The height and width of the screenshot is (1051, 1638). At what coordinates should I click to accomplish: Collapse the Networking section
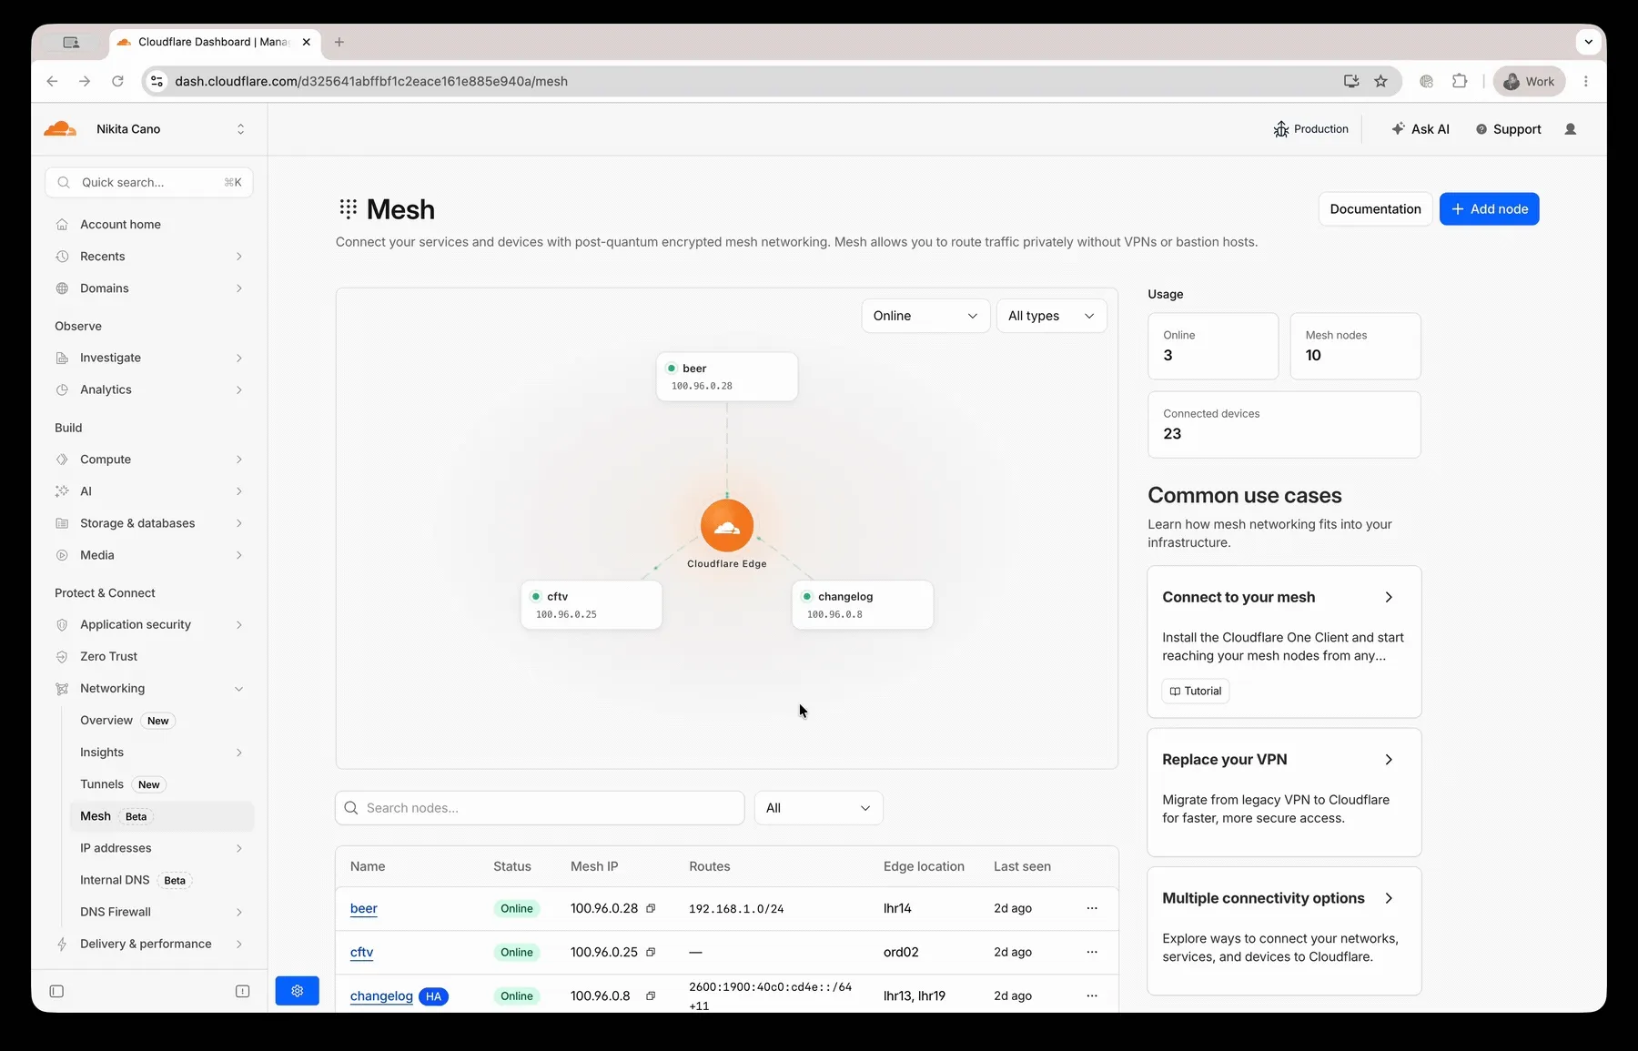click(x=150, y=689)
